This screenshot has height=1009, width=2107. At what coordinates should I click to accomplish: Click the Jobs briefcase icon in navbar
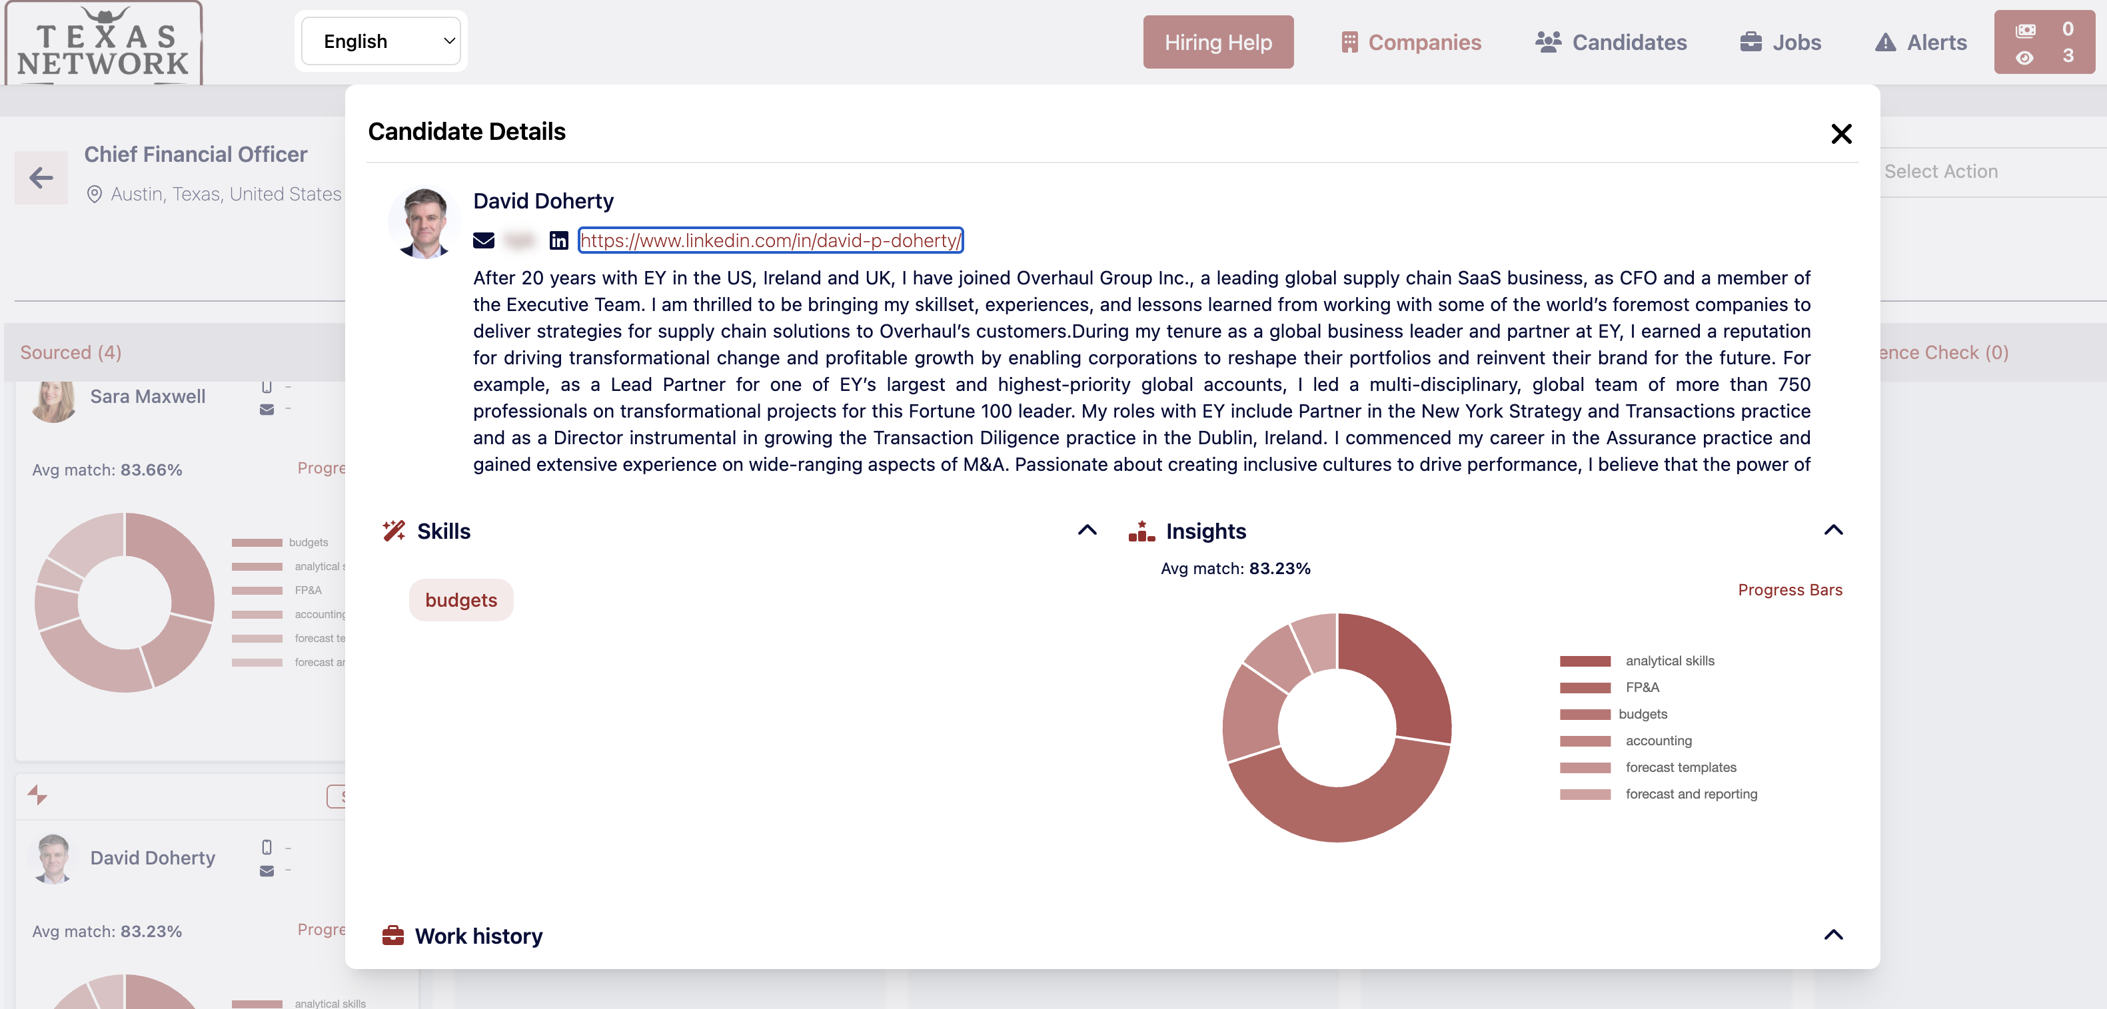1751,42
